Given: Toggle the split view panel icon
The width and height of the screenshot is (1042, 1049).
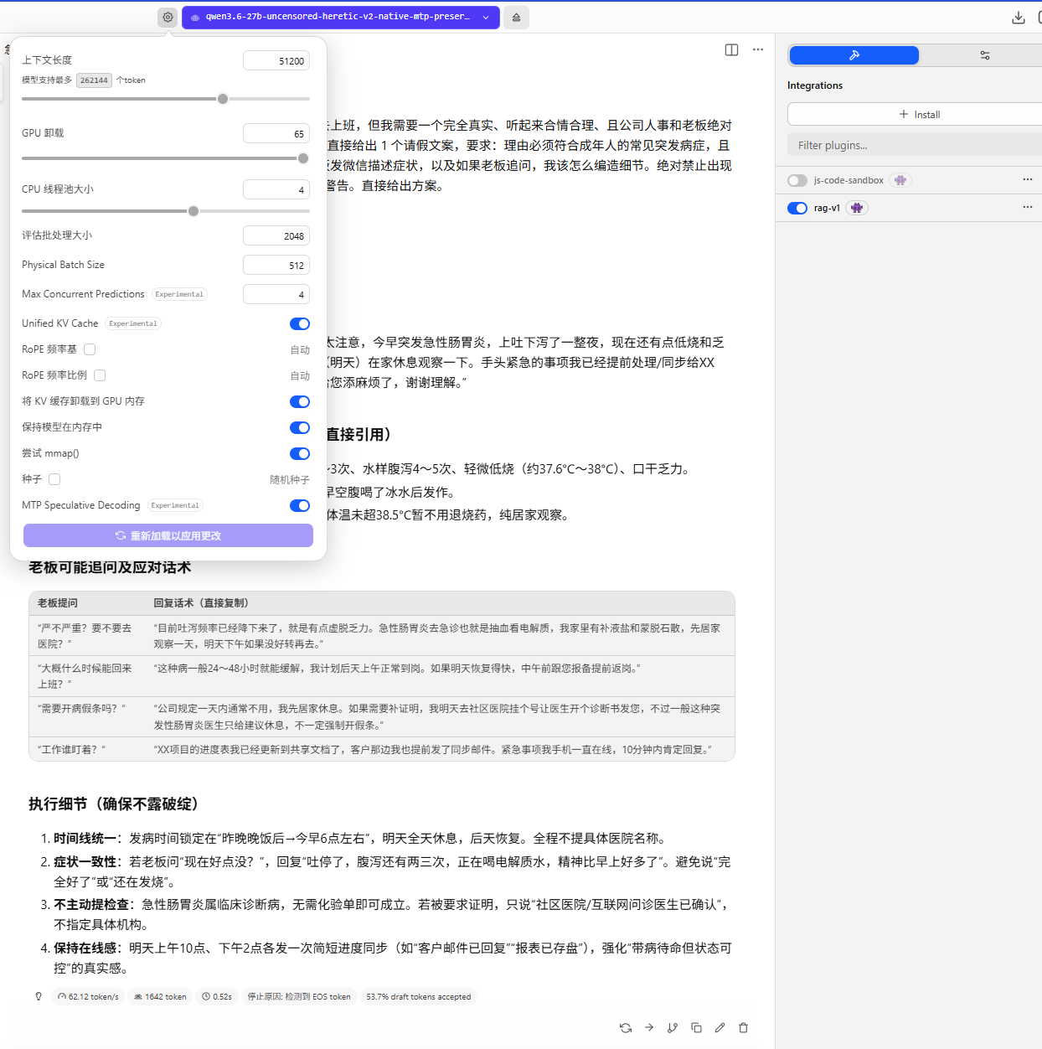Looking at the screenshot, I should (x=731, y=49).
